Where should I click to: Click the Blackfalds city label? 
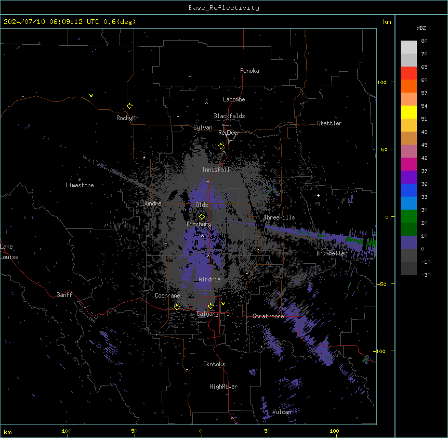pos(229,116)
